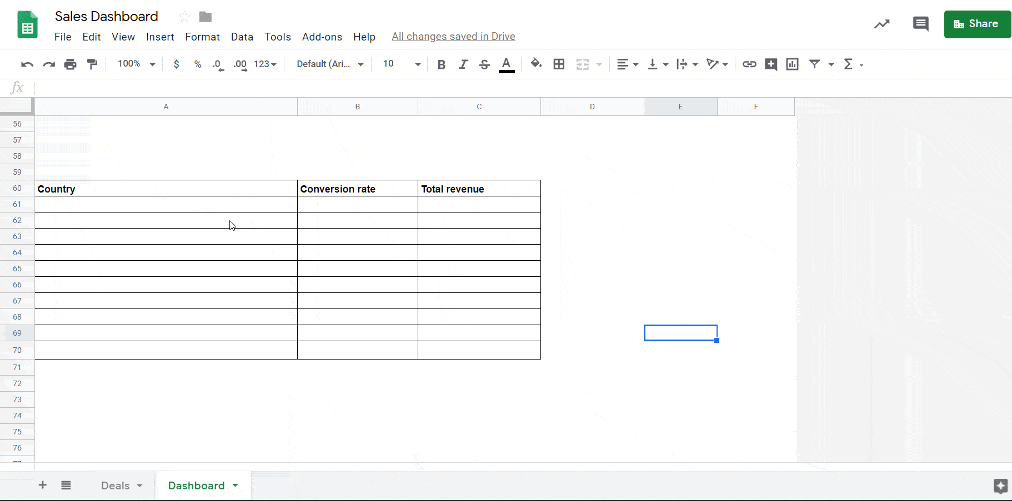1012x501 pixels.
Task: Toggle bold formatting
Action: point(441,64)
